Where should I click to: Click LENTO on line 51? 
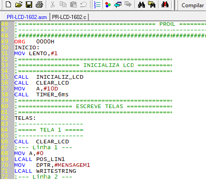[38, 53]
